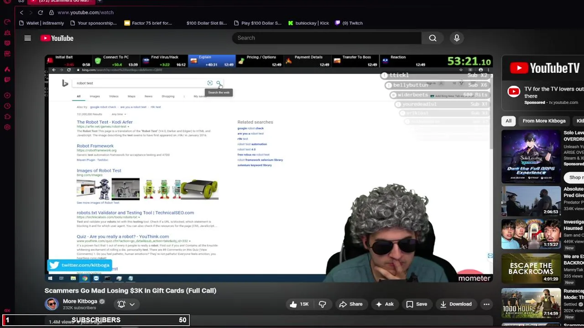Image resolution: width=584 pixels, height=328 pixels.
Task: Click the www.youtube.com/watch address bar
Action: coord(86,12)
